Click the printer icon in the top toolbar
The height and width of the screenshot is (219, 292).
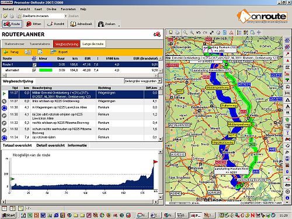[12, 16]
